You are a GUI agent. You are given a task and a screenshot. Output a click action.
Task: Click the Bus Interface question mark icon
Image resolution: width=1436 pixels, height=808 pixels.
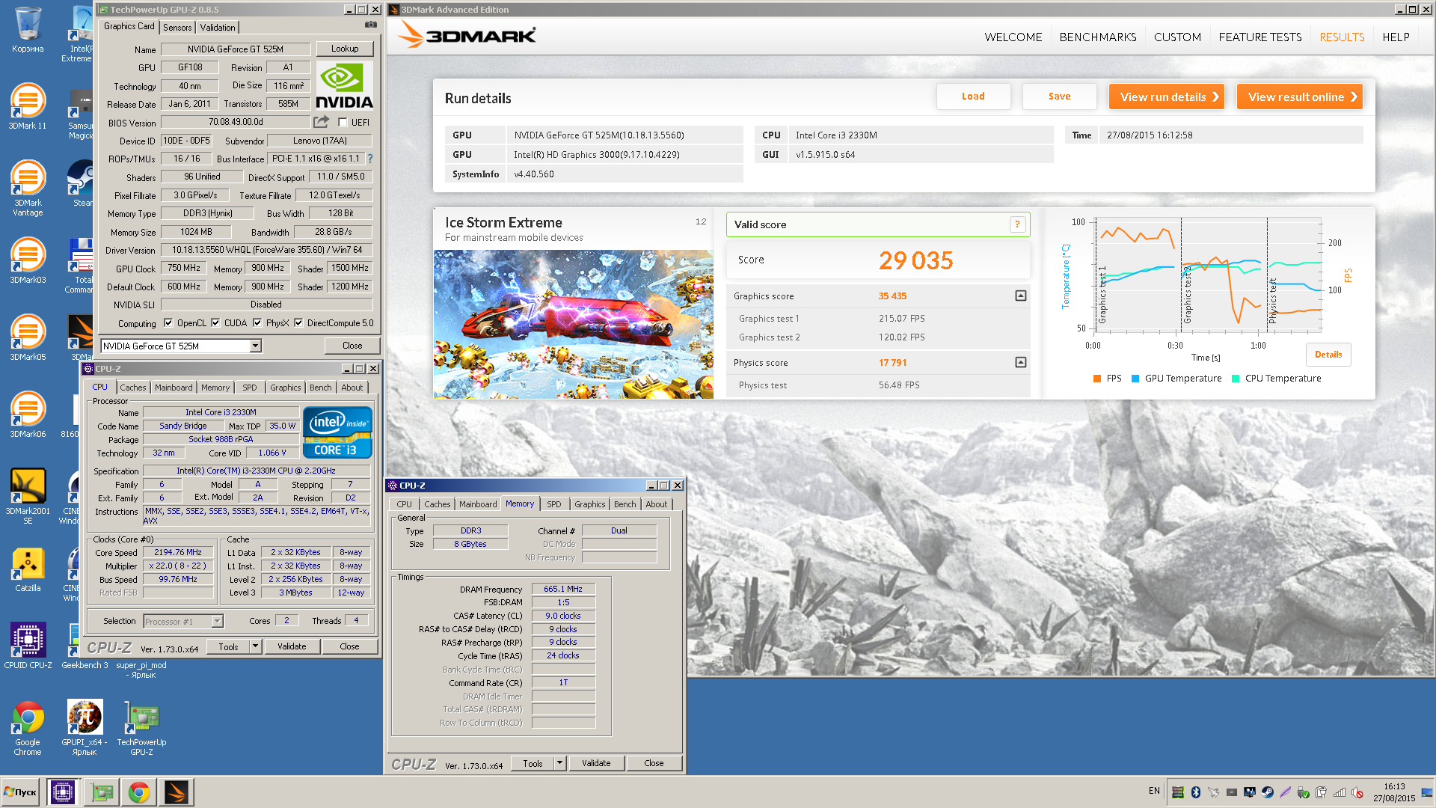coord(369,159)
